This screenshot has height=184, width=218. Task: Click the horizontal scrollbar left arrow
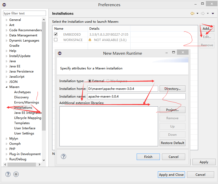pyautogui.click(x=5, y=164)
